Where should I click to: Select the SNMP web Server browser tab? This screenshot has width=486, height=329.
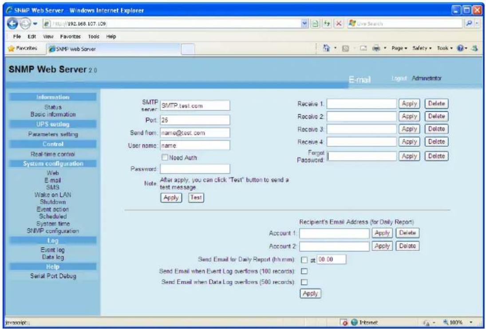(113, 49)
